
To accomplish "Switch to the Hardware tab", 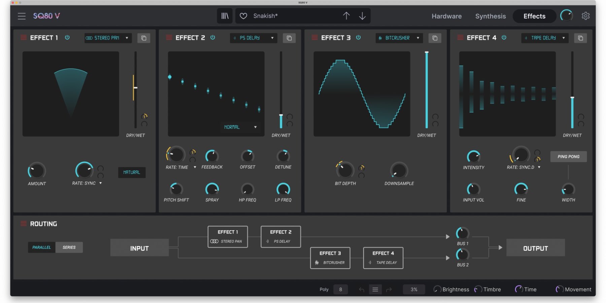I will pos(446,16).
